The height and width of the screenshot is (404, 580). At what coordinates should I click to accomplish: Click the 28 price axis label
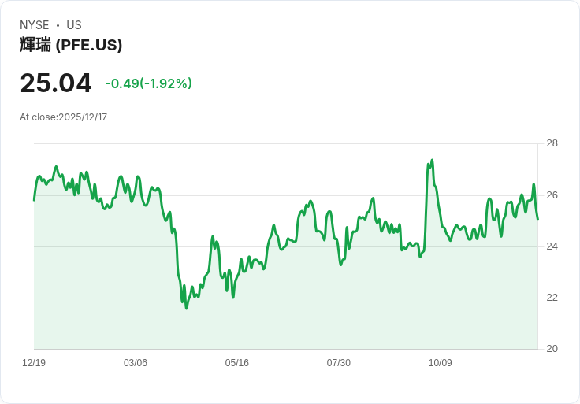(552, 143)
